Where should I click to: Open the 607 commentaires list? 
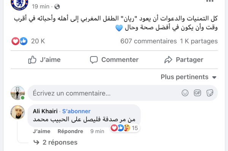[149, 41]
